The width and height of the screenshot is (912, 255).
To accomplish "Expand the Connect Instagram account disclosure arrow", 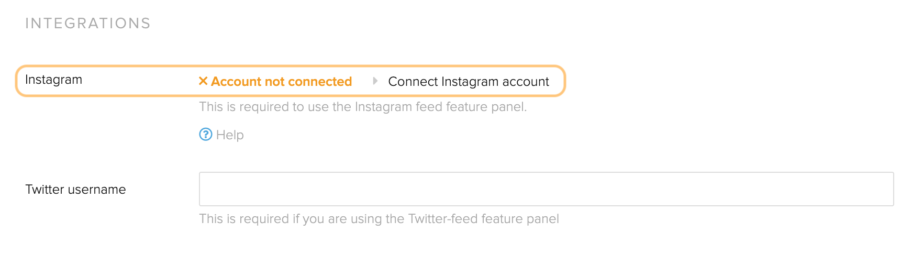I will click(x=375, y=81).
